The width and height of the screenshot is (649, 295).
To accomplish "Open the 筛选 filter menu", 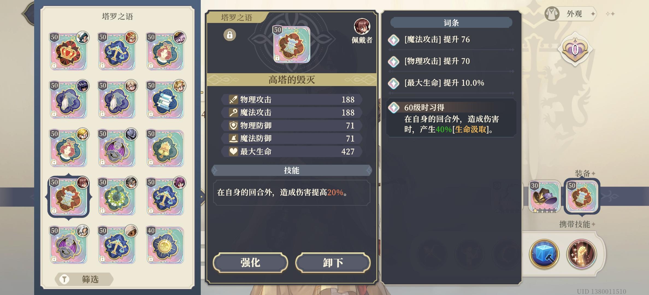I will tap(84, 279).
